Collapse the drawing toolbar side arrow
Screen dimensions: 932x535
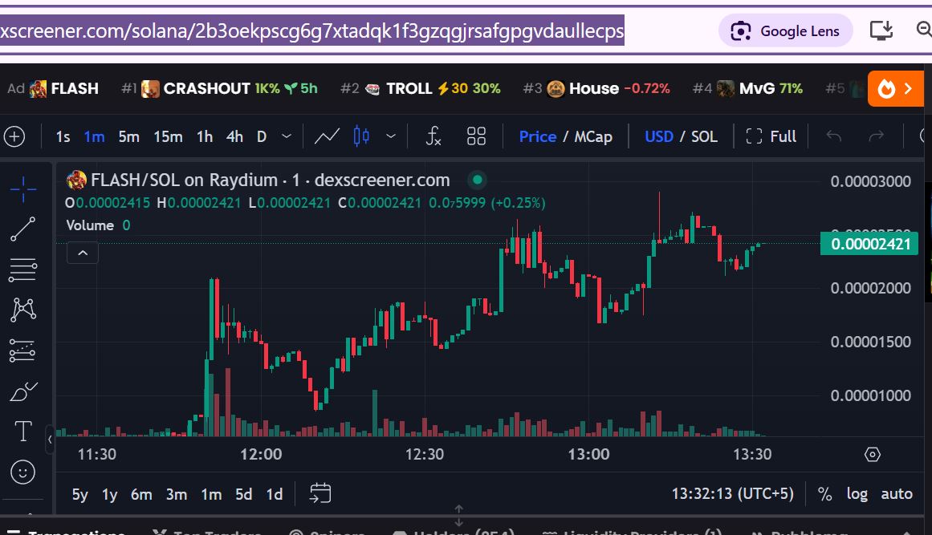click(x=50, y=440)
